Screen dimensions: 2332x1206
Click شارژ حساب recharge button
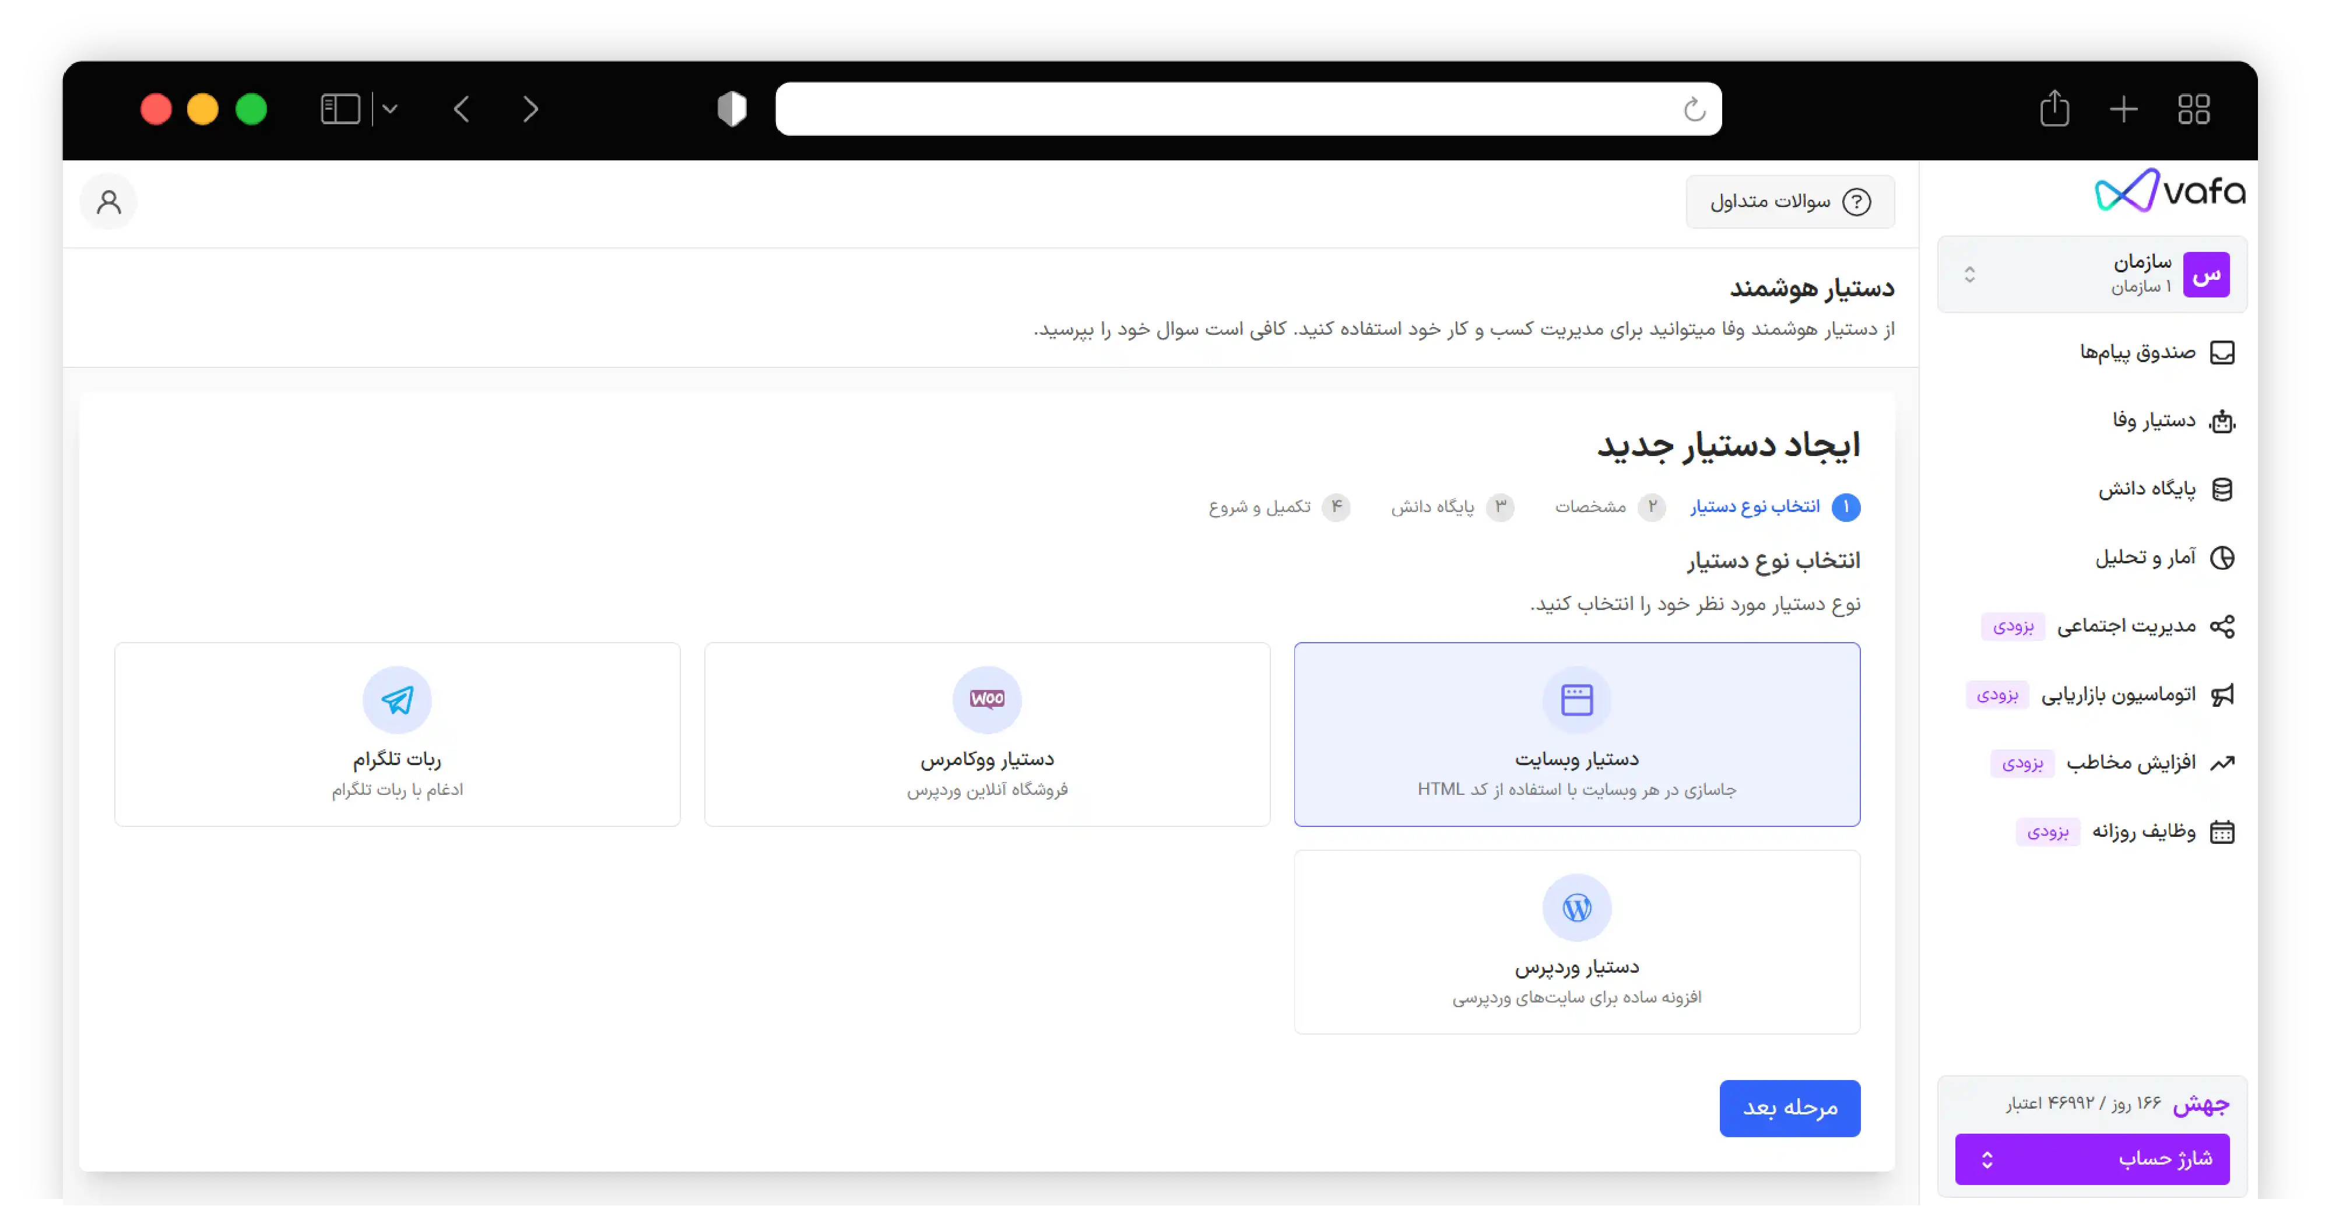point(2092,1159)
